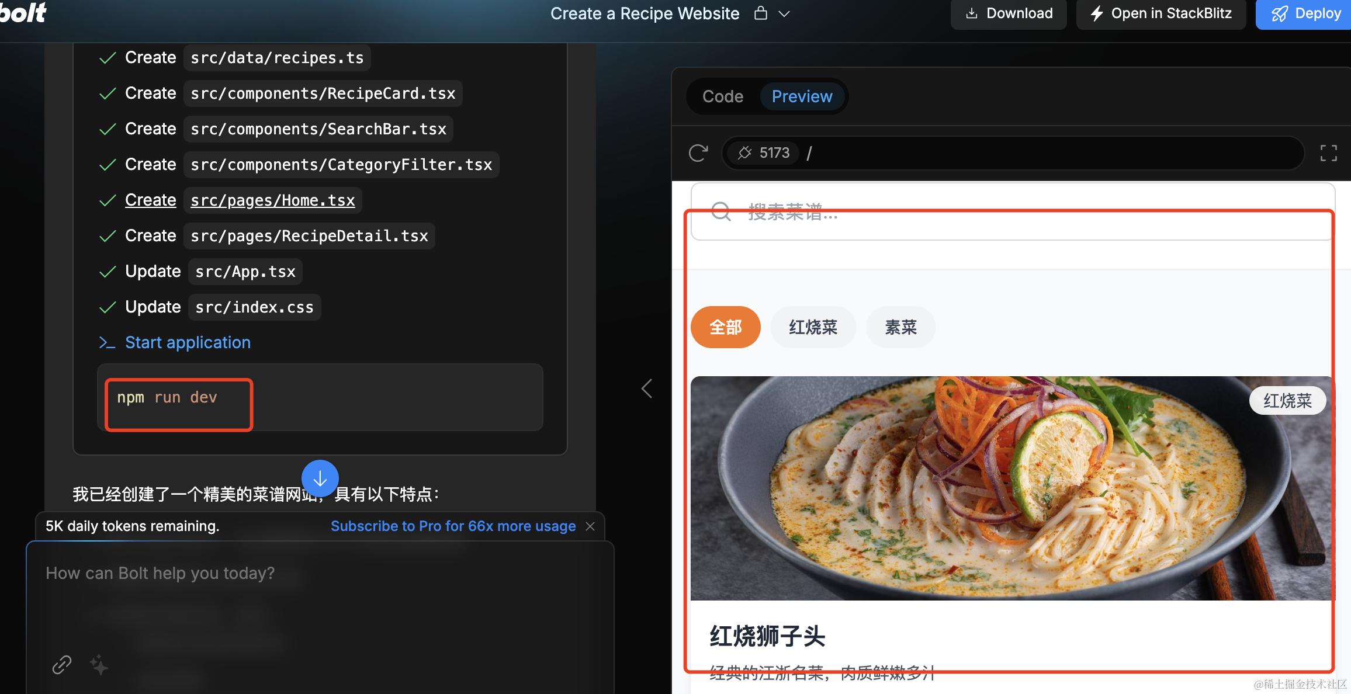Screen dimensions: 1351x694
Task: Open the Start application terminal step
Action: [x=187, y=342]
